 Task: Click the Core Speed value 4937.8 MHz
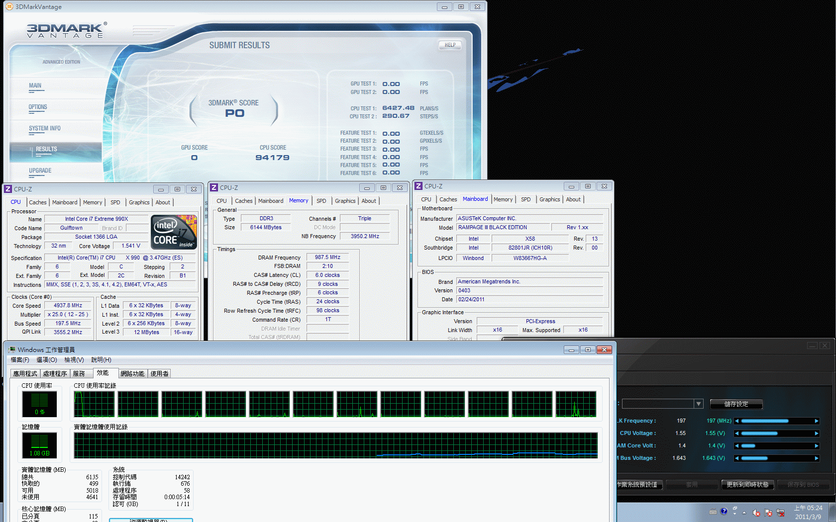(68, 306)
